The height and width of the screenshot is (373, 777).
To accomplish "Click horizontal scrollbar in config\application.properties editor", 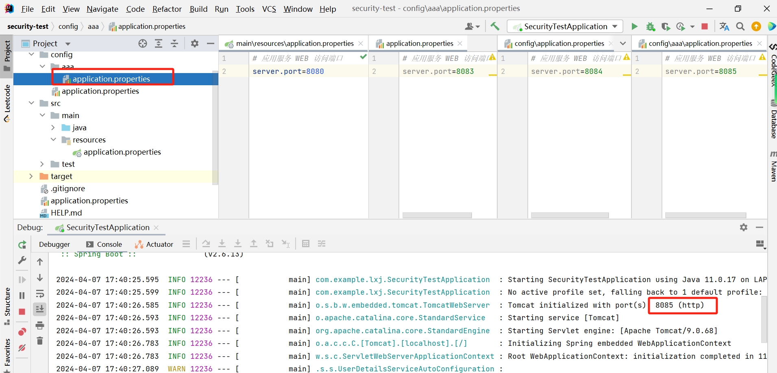I will point(570,215).
